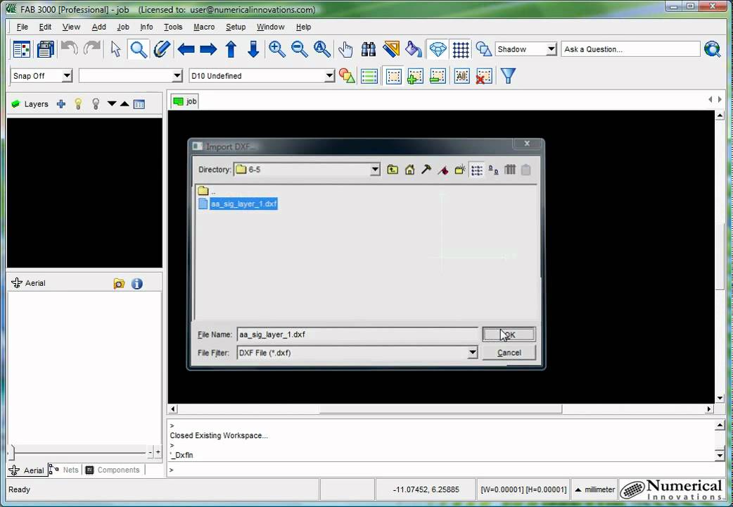The width and height of the screenshot is (733, 507).
Task: Click the pencil edit tool icon
Action: [x=161, y=49]
